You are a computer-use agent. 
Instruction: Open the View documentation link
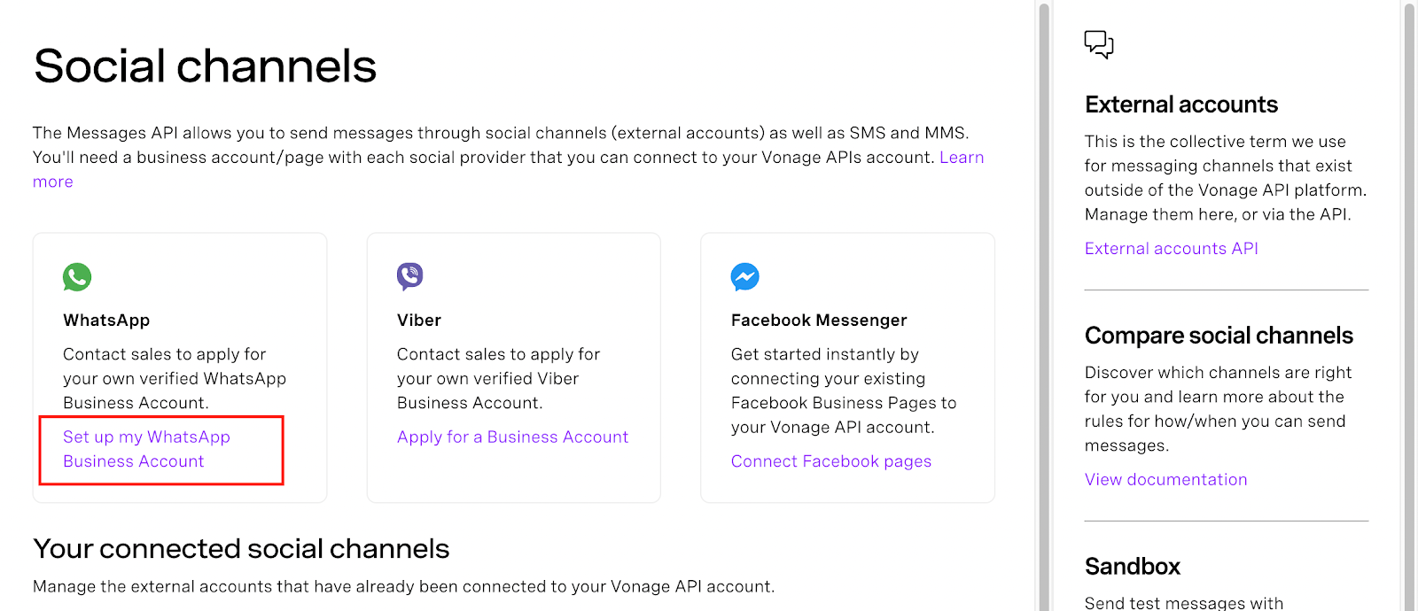(x=1165, y=480)
